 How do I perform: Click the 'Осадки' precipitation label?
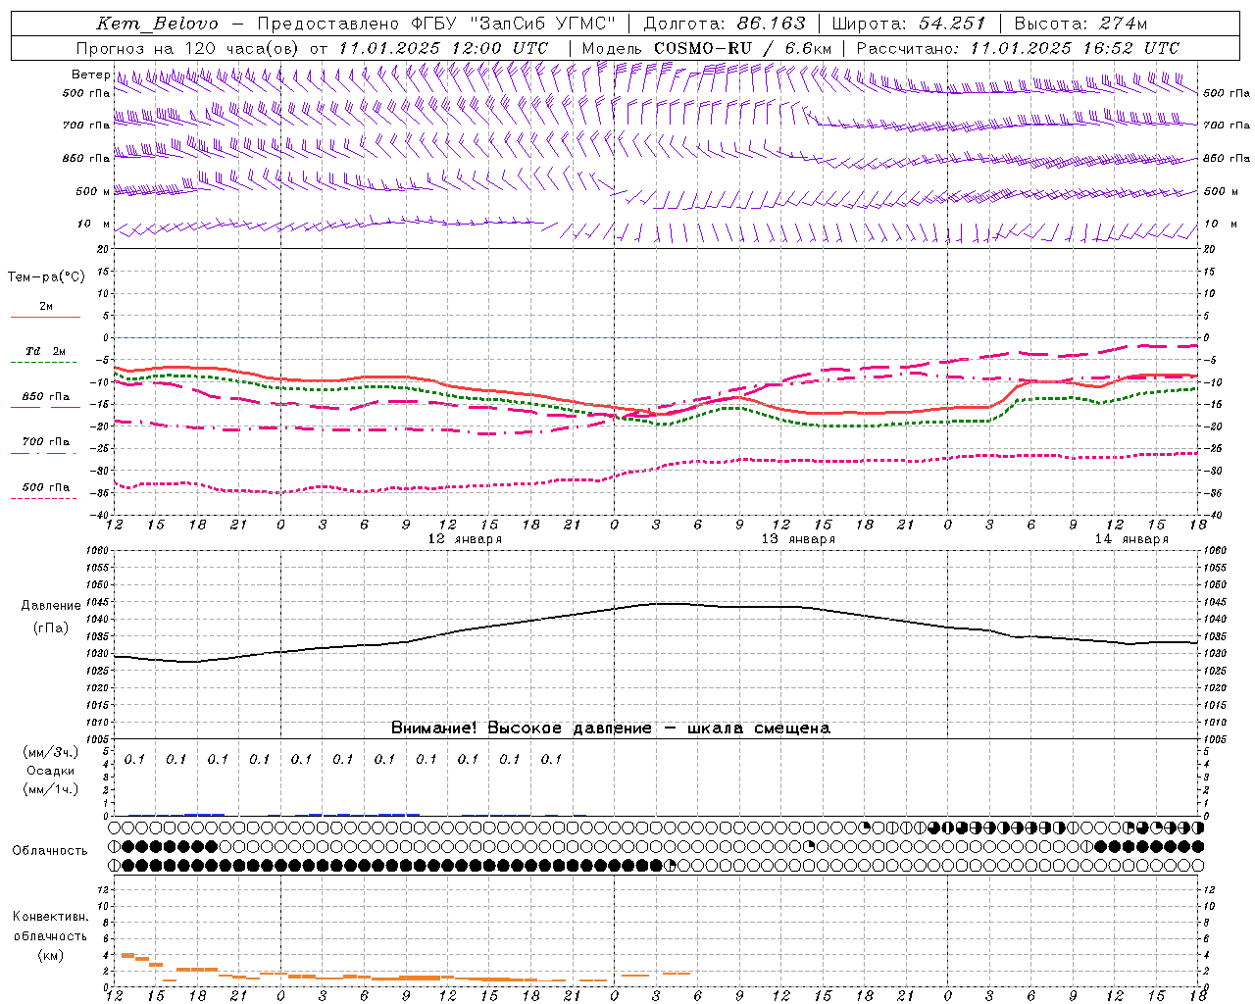click(x=51, y=772)
